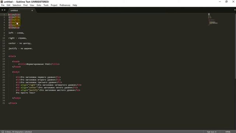Viewport: 236px width, 133px height.
Task: Click the Sublime Text app icon in title bar
Action: [x=2, y=1]
